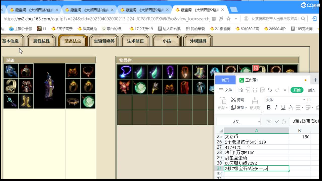This screenshot has width=322, height=181.
Task: Switch to the 坐骑召唤兽 tab
Action: (x=104, y=41)
